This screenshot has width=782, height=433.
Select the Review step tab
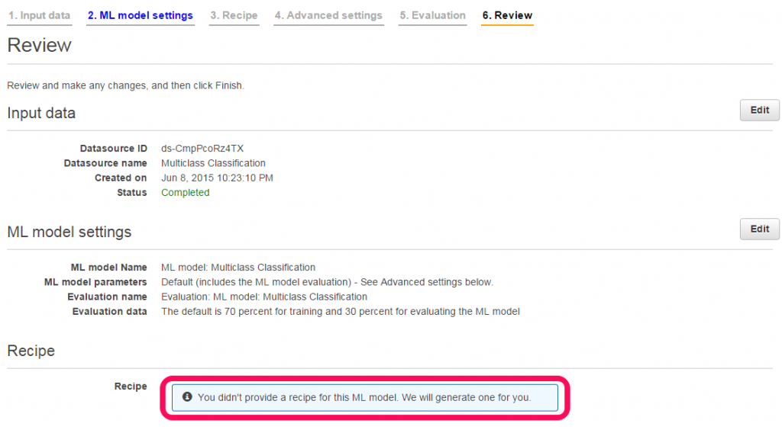(x=507, y=15)
